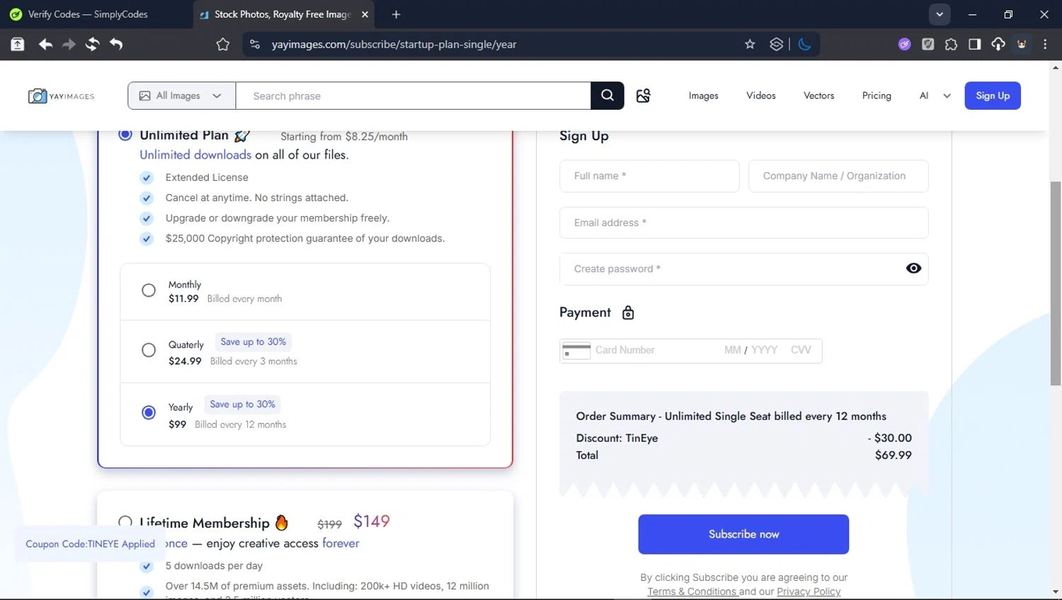
Task: Toggle night mode moon icon
Action: [x=804, y=44]
